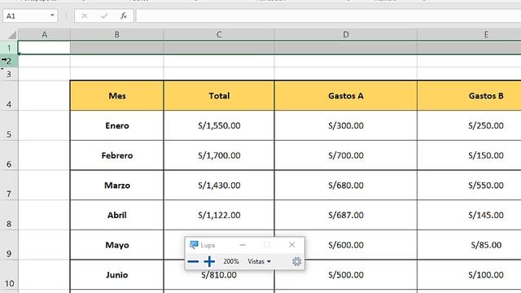Image resolution: width=521 pixels, height=293 pixels.
Task: Select the Enero cell
Action: point(117,125)
